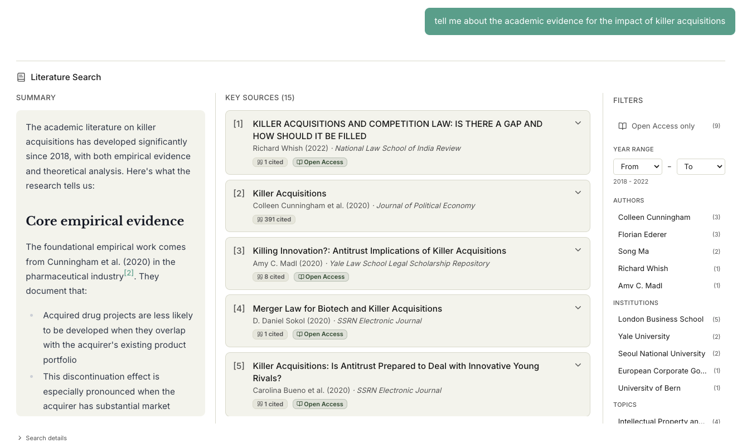Click the Open Access badge on Madl's paper
742x448 pixels.
[321, 277]
